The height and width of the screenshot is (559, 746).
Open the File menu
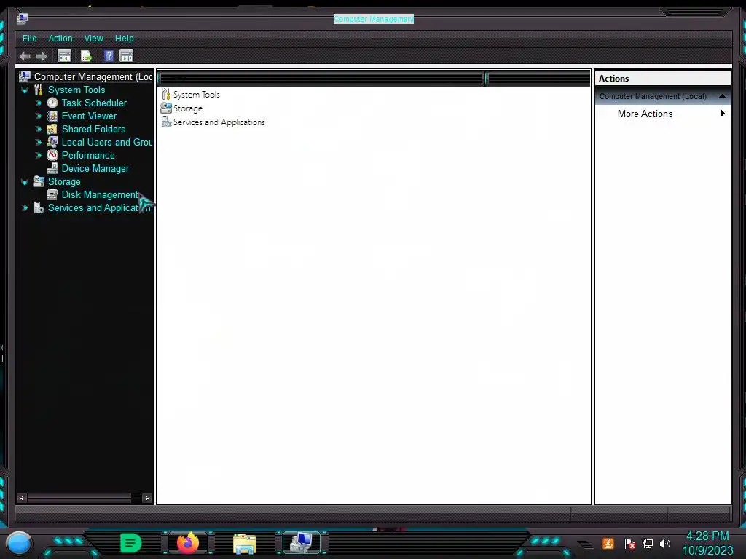click(x=29, y=39)
